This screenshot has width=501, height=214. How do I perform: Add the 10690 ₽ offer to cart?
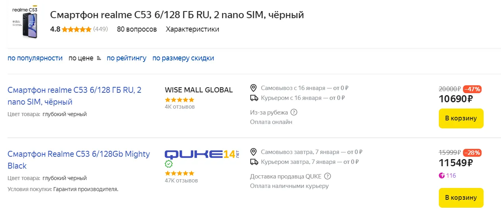click(x=461, y=118)
